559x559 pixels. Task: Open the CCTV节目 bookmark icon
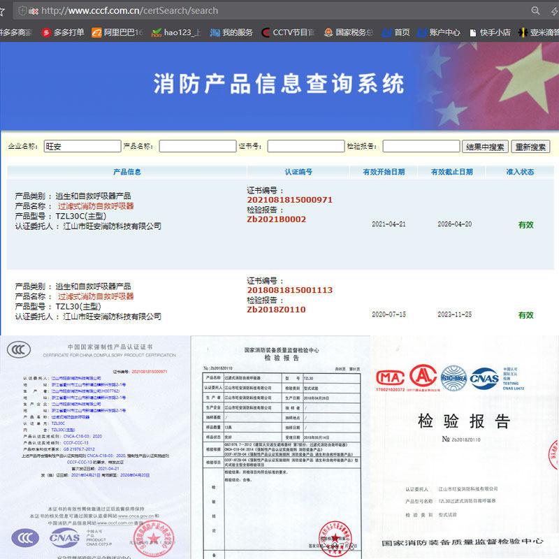click(x=266, y=32)
